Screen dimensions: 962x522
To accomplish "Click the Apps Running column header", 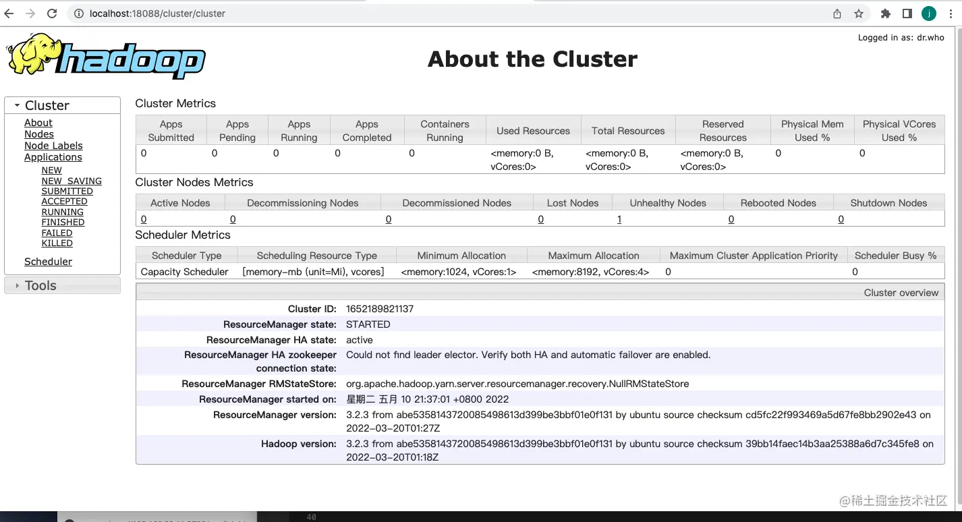I will [x=299, y=131].
